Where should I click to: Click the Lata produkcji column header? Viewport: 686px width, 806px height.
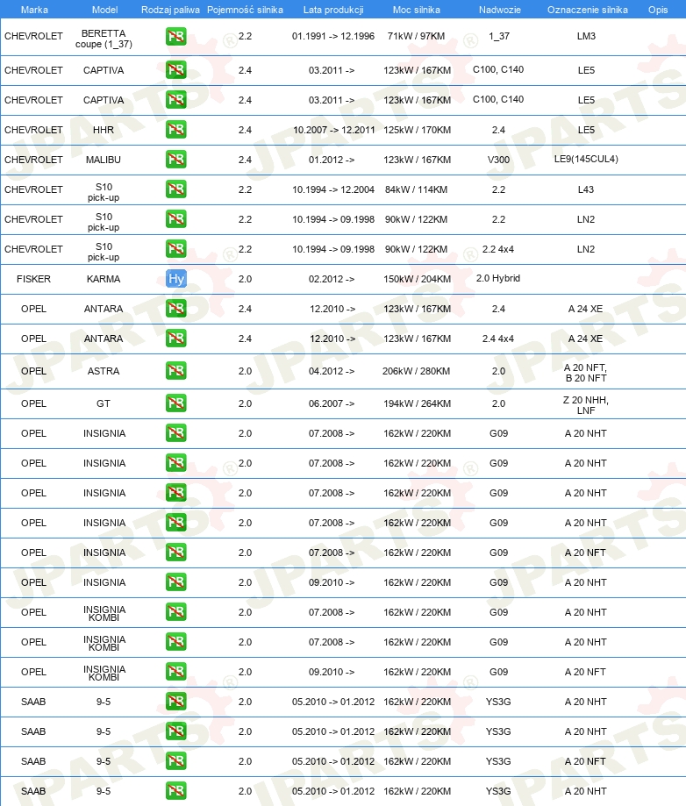click(333, 10)
